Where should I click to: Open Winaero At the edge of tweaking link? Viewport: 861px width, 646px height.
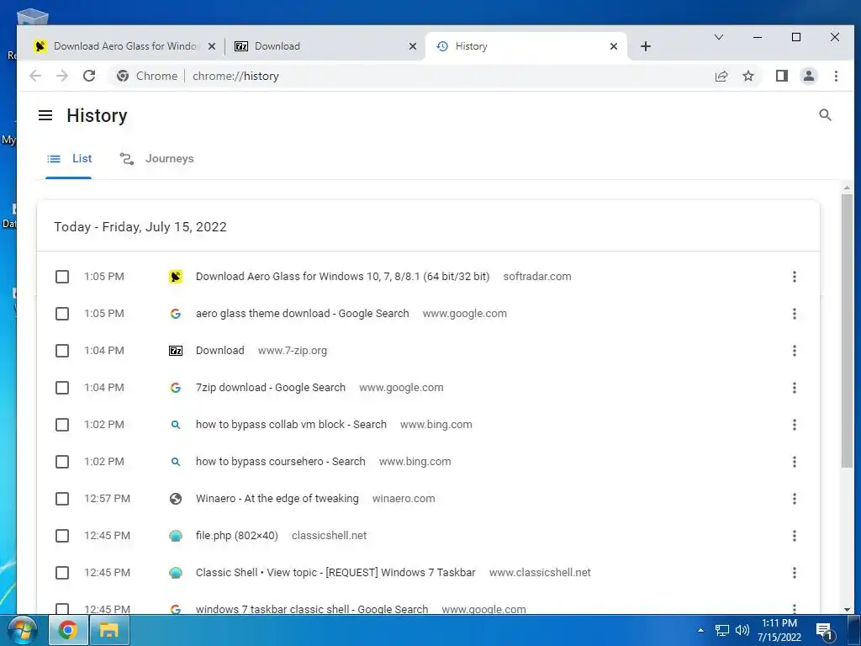point(277,499)
